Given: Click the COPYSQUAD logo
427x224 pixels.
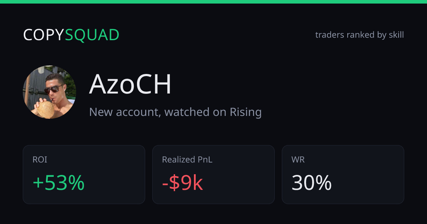Looking at the screenshot, I should coord(71,35).
